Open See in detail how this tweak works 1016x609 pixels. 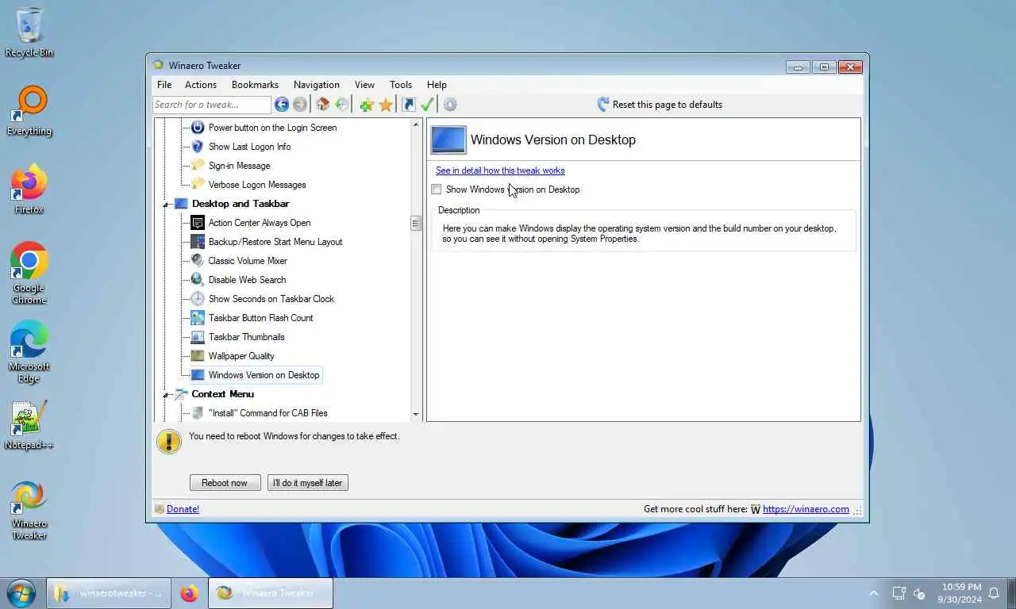pos(500,170)
